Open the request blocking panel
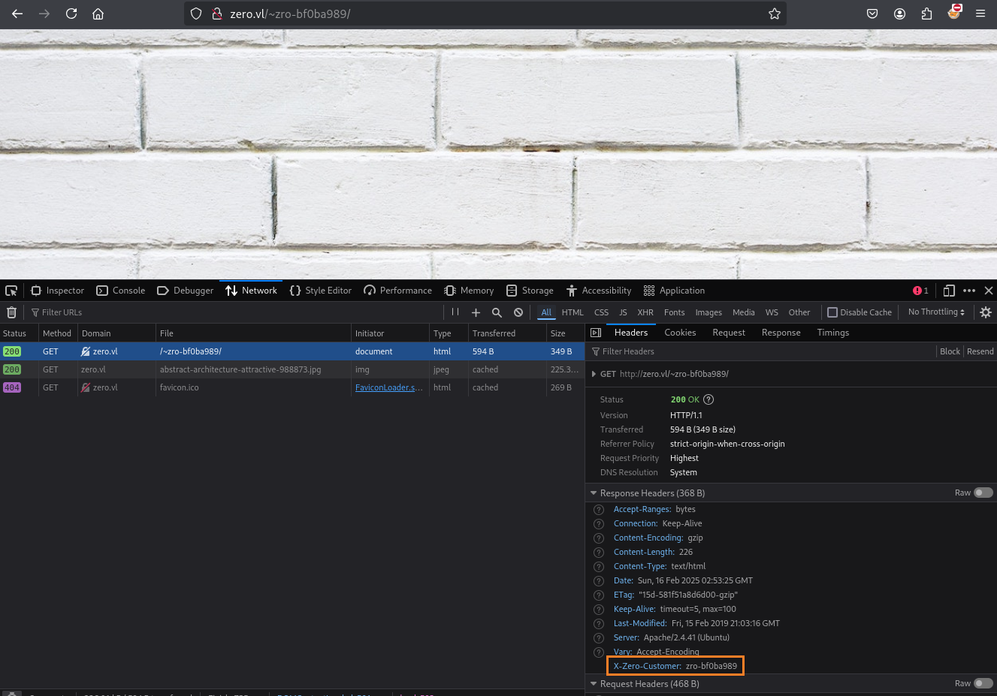Viewport: 997px width, 696px height. point(518,312)
